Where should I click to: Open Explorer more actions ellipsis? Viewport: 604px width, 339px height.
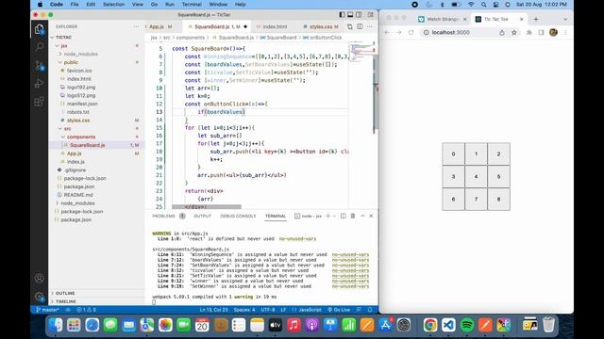(x=136, y=26)
